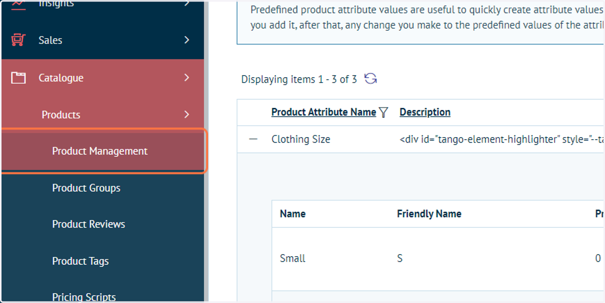
Task: Click the Small name cell
Action: 293,259
